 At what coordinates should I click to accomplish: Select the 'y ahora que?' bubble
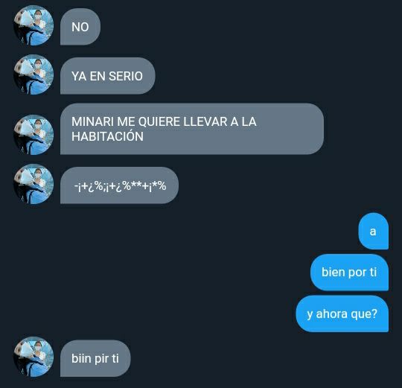pyautogui.click(x=342, y=314)
